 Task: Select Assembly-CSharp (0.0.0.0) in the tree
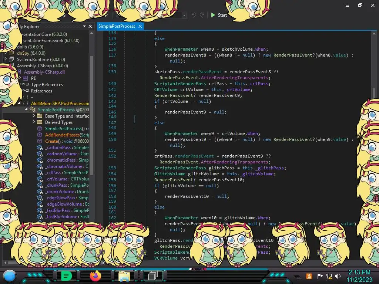[42, 65]
